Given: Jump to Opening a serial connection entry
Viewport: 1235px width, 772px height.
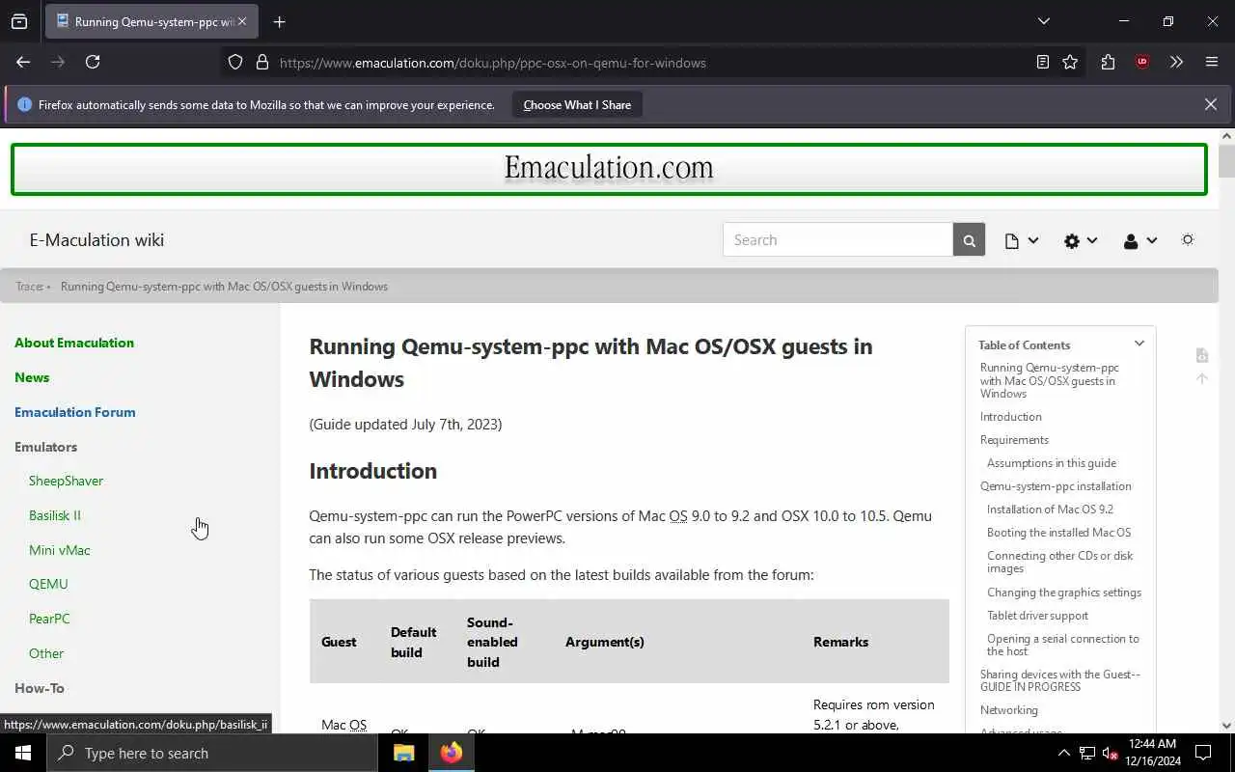Looking at the screenshot, I should tap(1063, 645).
